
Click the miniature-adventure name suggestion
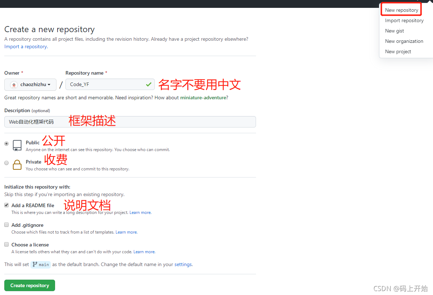pos(203,97)
